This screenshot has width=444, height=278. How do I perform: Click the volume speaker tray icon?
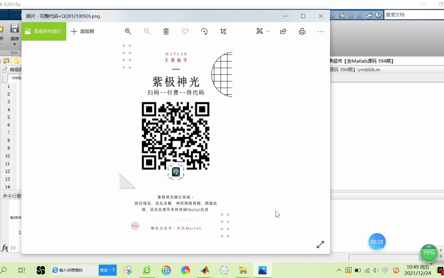[376, 270]
